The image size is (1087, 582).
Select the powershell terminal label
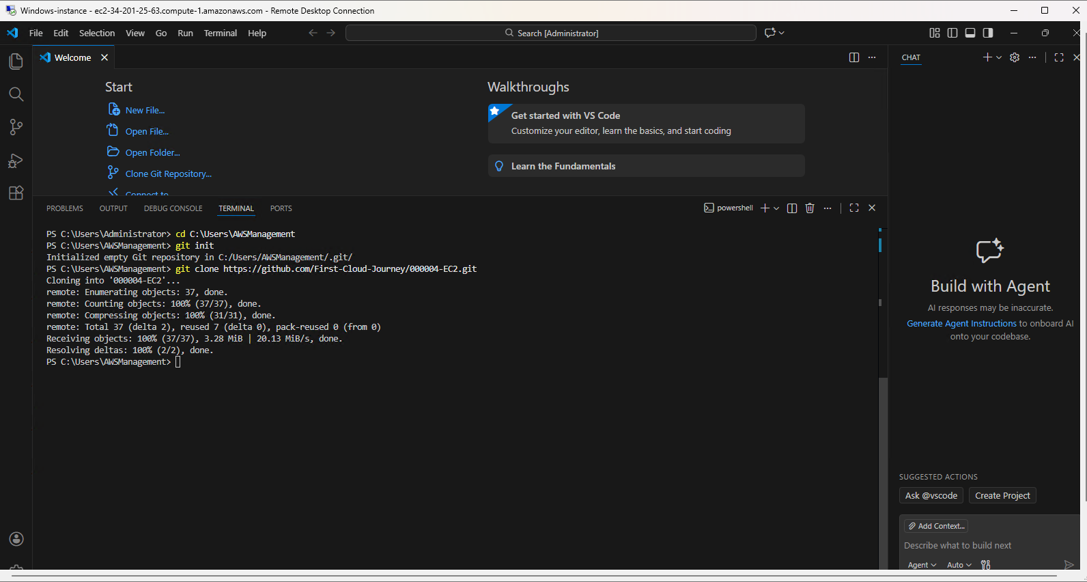click(x=729, y=208)
